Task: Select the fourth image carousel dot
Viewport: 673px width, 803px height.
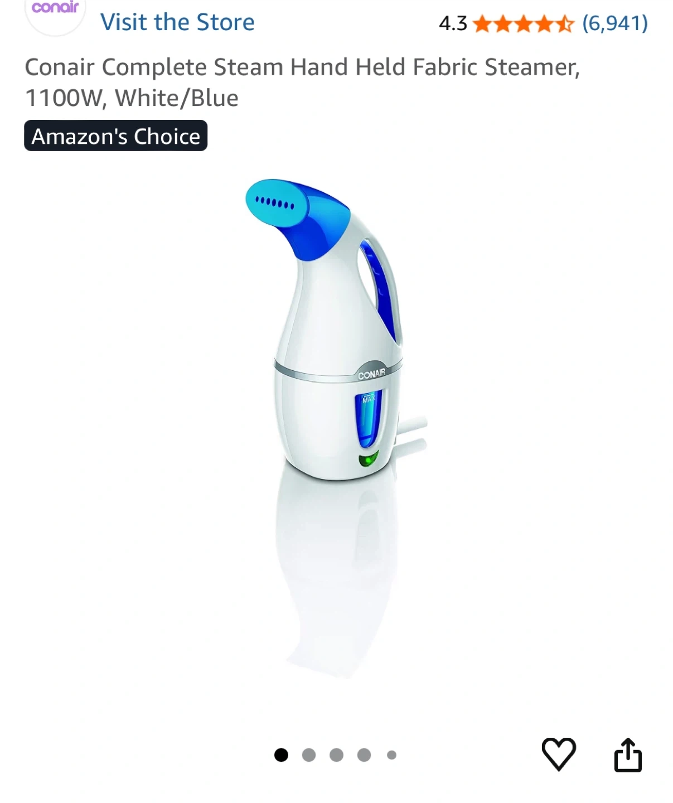Action: (x=364, y=755)
